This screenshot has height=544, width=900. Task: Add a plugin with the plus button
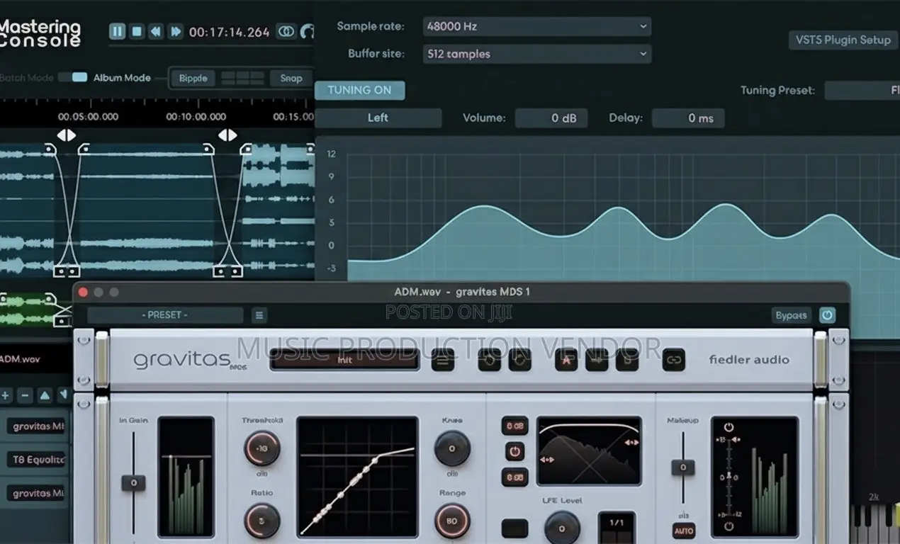tap(6, 395)
